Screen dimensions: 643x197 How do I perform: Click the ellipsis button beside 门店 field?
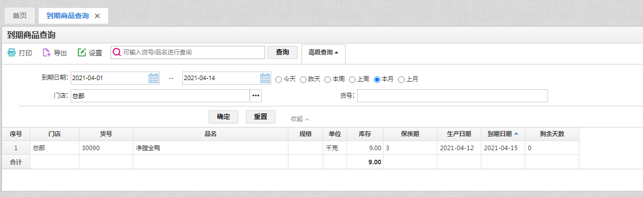[x=256, y=96]
